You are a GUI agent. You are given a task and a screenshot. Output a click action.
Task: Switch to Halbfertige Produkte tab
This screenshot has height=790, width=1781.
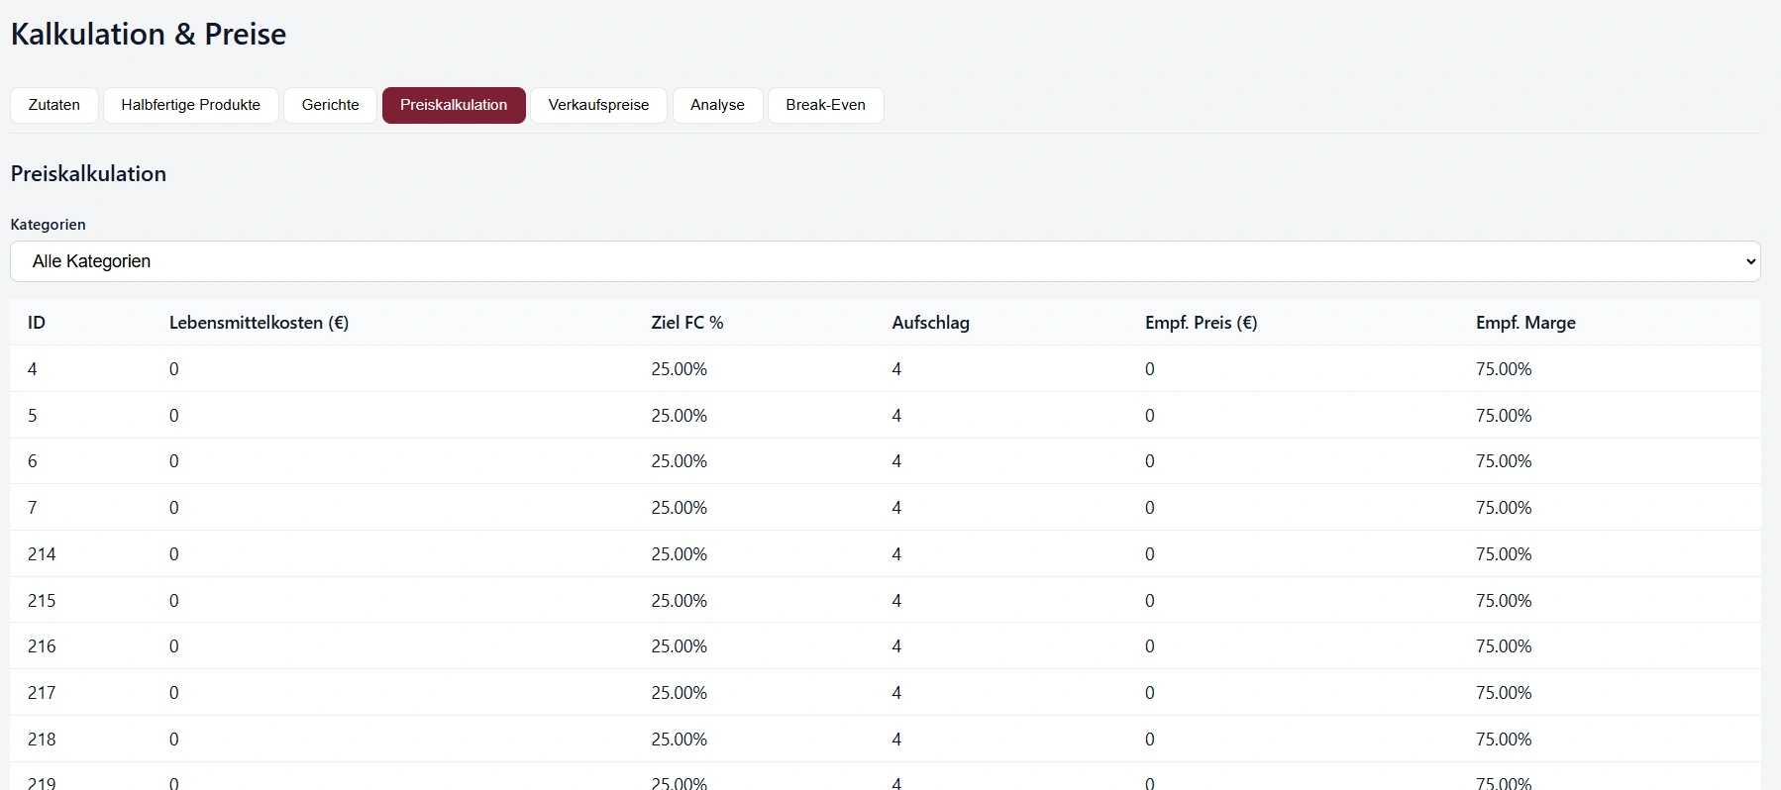click(191, 105)
